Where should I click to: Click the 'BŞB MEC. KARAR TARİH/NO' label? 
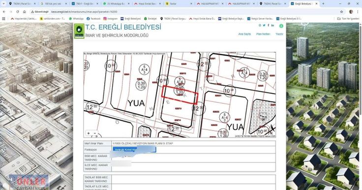(x=96, y=158)
